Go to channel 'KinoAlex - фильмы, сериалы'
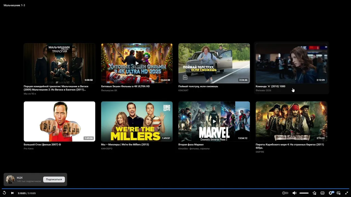Viewport: 351px width, 197px height. tap(194, 149)
